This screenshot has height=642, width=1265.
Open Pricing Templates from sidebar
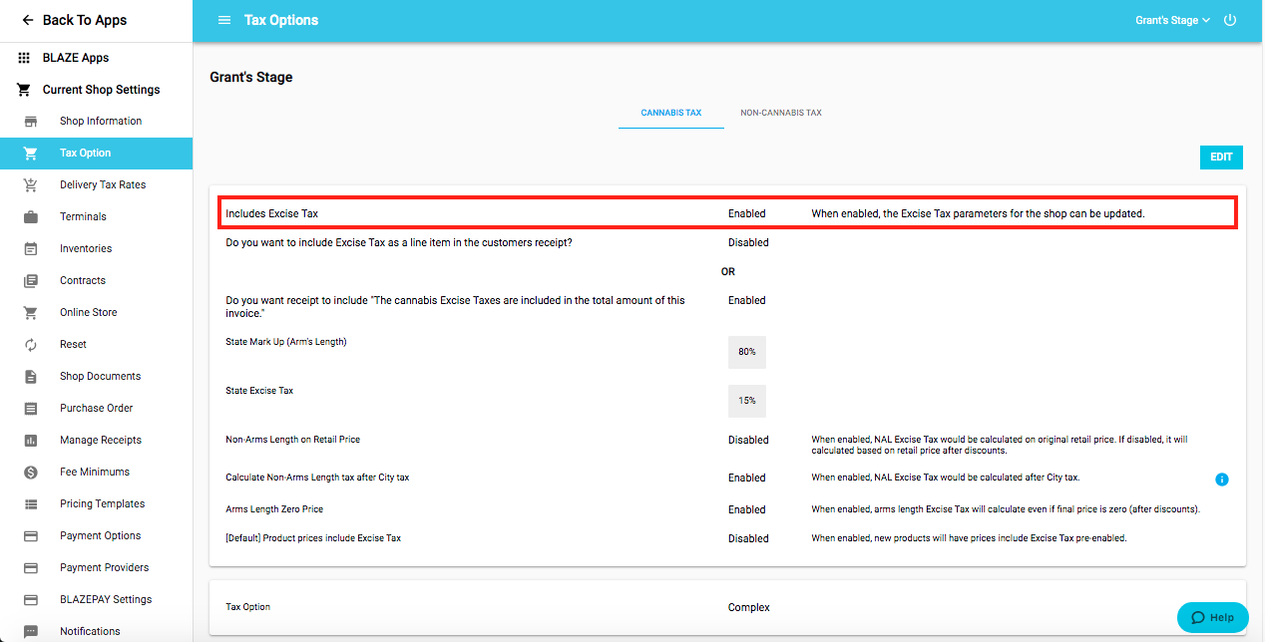click(x=102, y=503)
